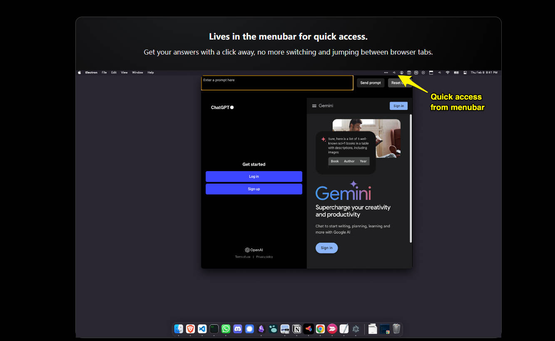This screenshot has height=341, width=555.
Task: Click the Gemini pane vertical scrollbar
Action: tap(411, 178)
